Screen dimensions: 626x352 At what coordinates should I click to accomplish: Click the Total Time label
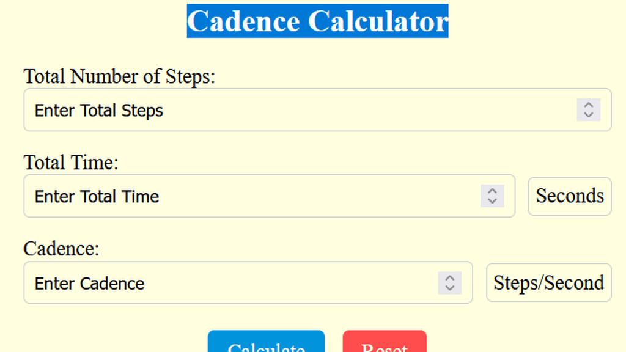[x=70, y=163]
